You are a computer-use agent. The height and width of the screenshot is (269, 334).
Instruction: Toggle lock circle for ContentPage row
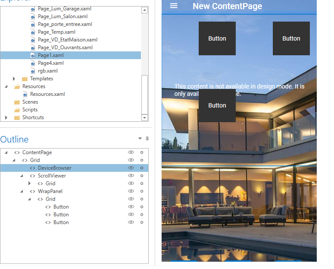[x=142, y=152]
